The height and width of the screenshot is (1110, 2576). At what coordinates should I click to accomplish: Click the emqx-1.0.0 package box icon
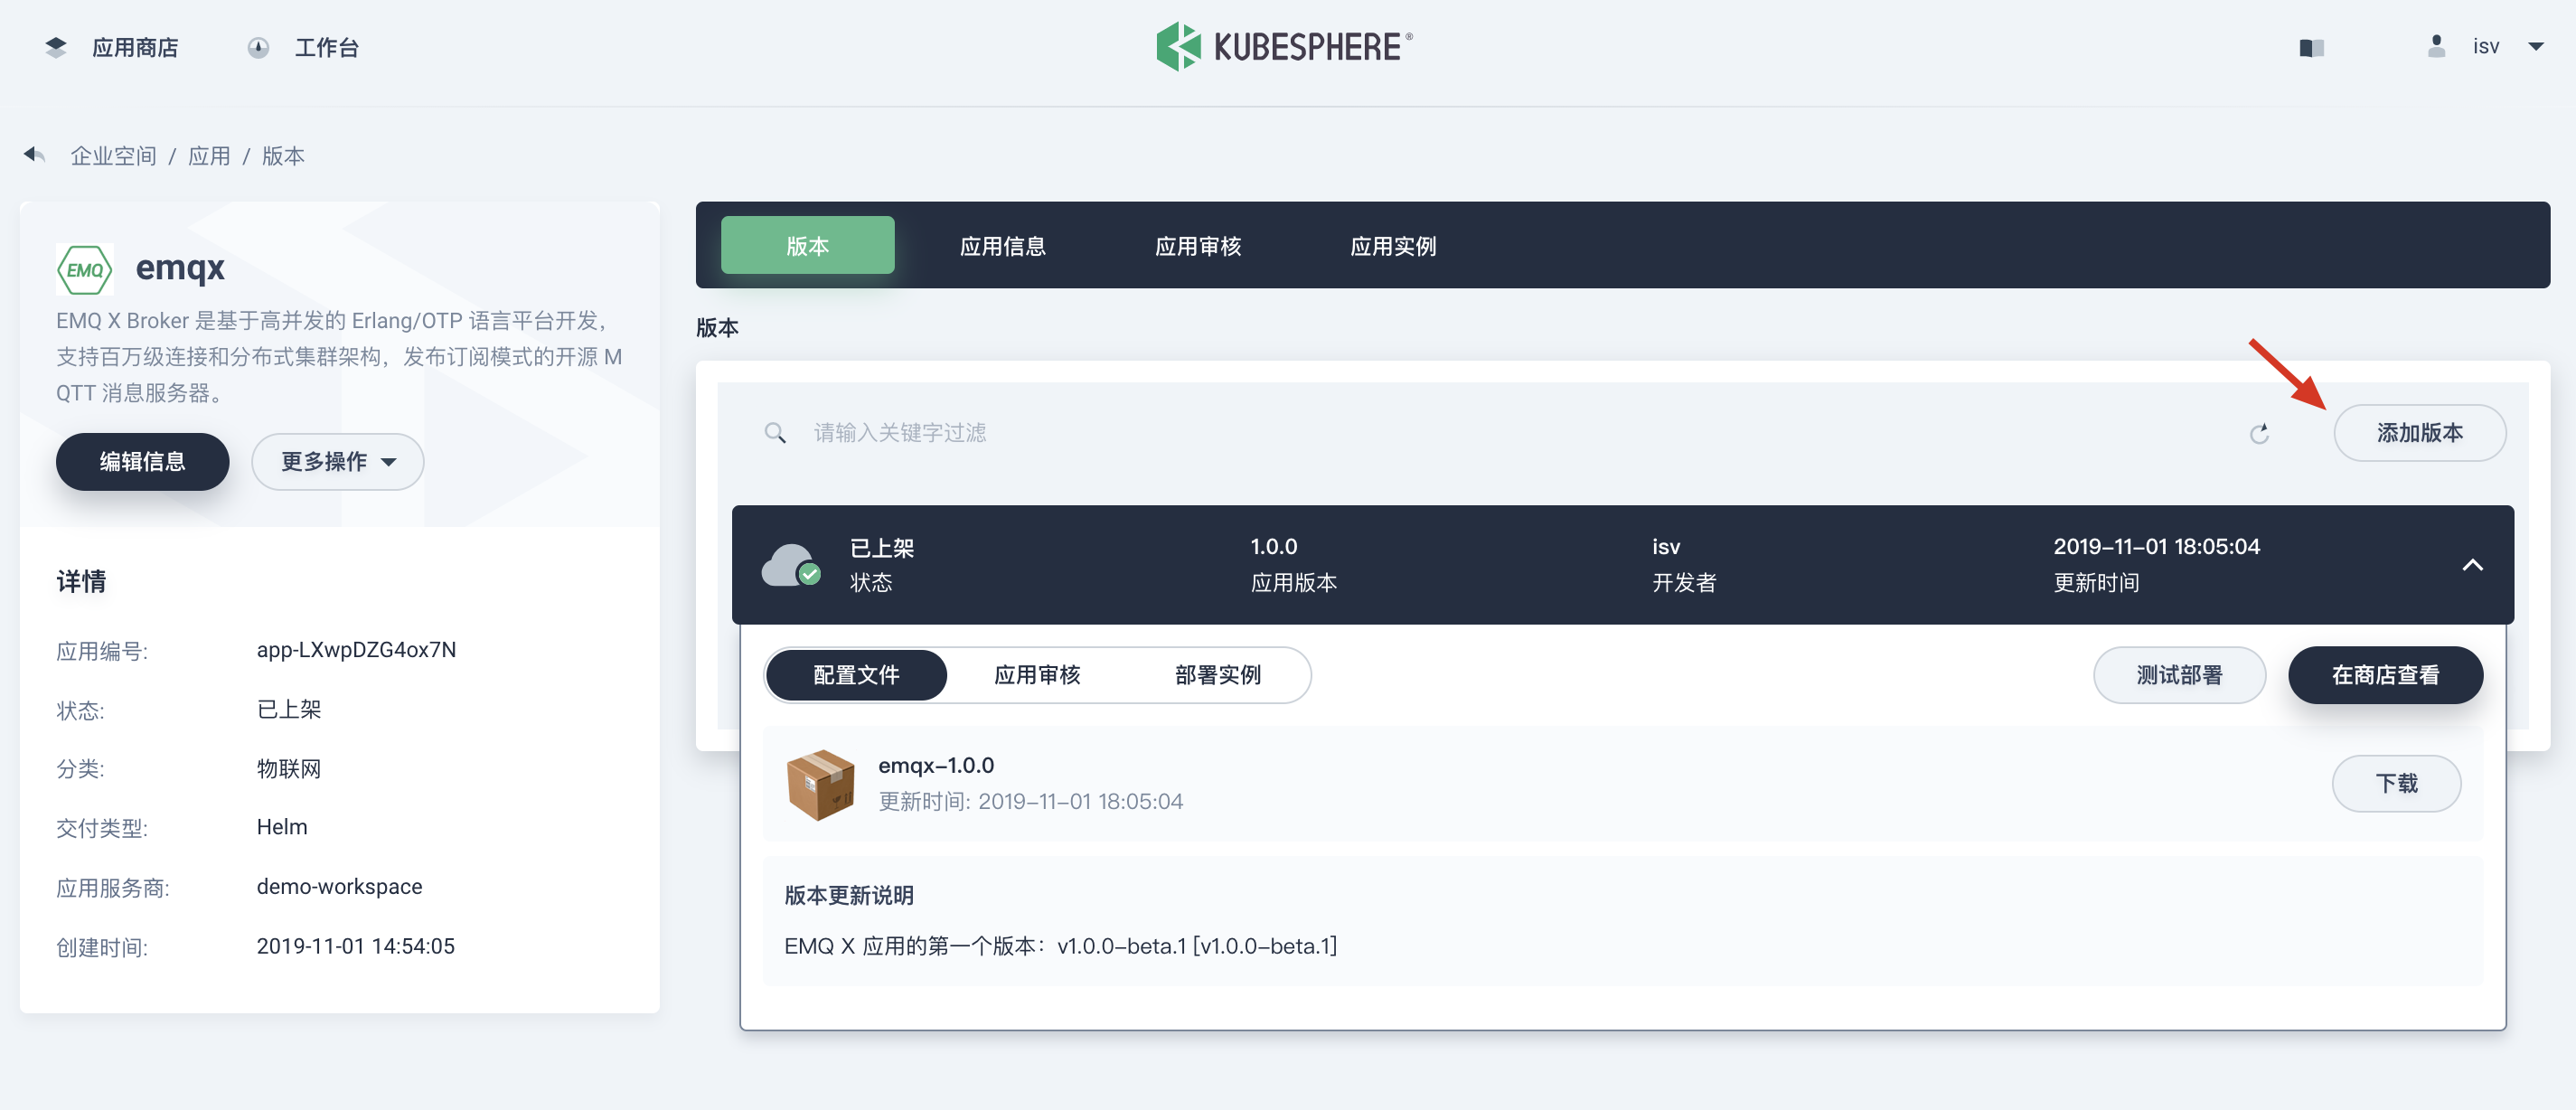tap(821, 784)
